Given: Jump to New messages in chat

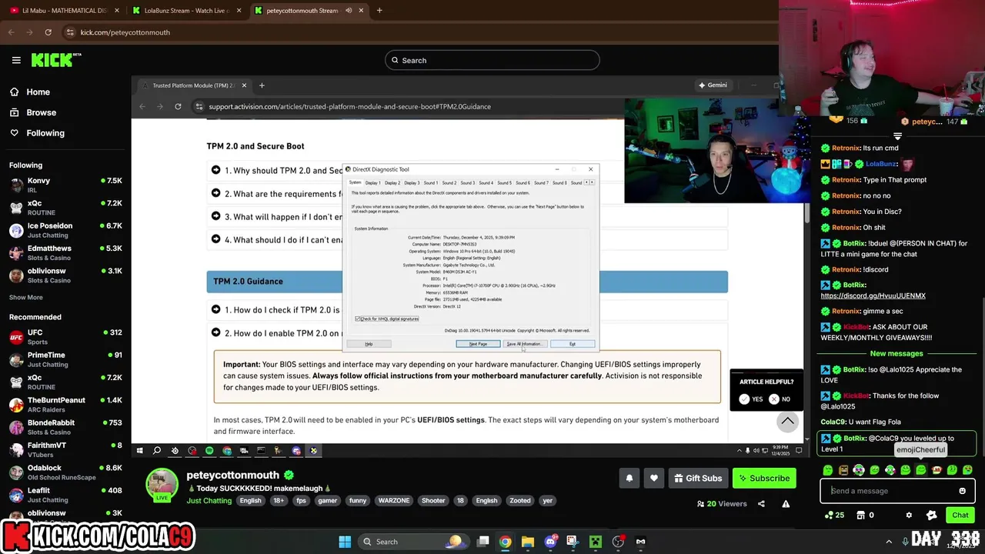Looking at the screenshot, I should coord(897,353).
